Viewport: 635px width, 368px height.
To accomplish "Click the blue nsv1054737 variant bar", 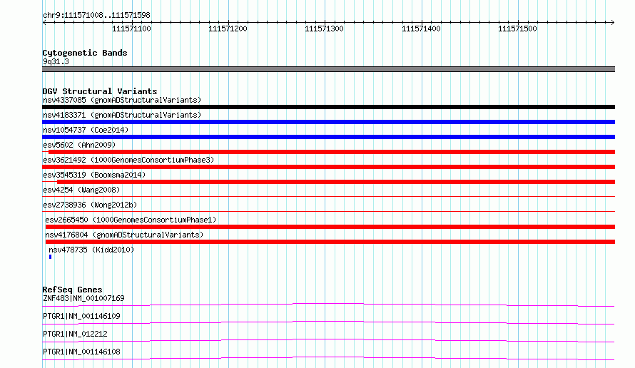I will (x=328, y=137).
